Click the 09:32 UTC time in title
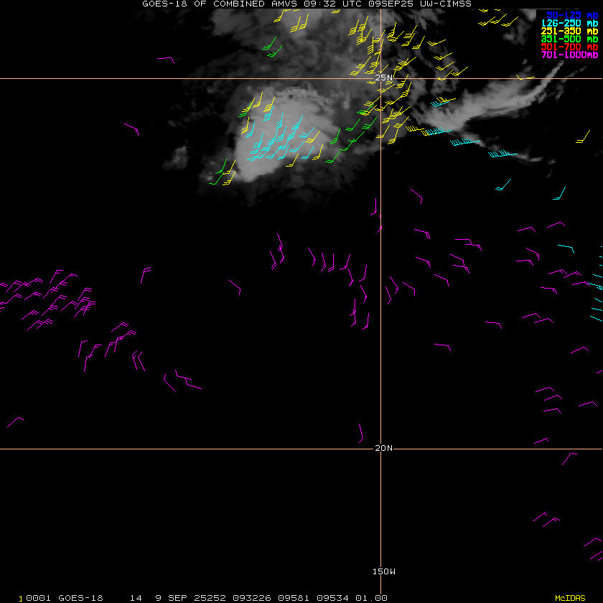Screen dimensions: 603x603 pyautogui.click(x=333, y=4)
